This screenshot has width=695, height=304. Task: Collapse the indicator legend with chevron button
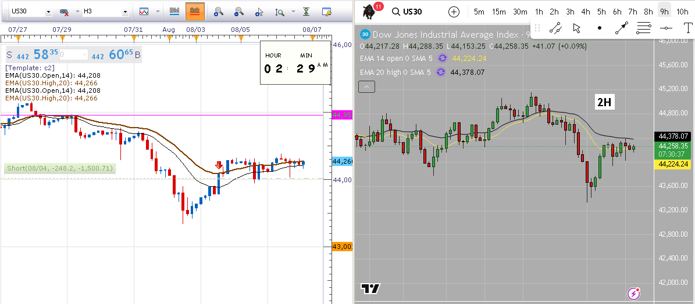367,87
